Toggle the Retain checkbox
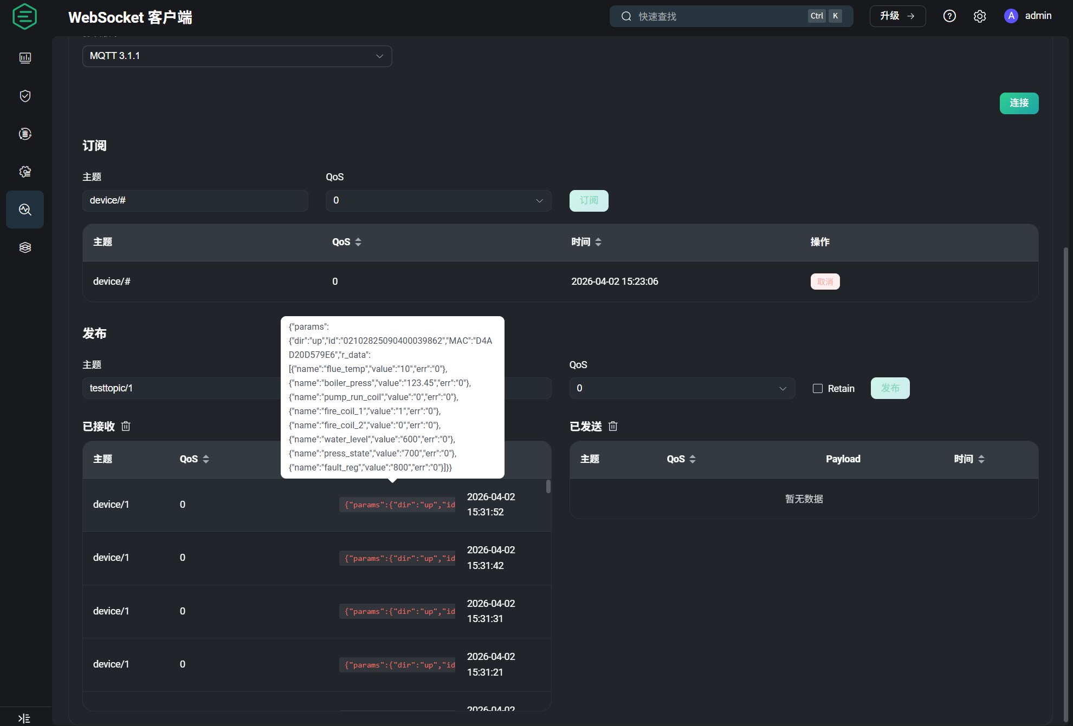This screenshot has width=1073, height=726. [818, 389]
